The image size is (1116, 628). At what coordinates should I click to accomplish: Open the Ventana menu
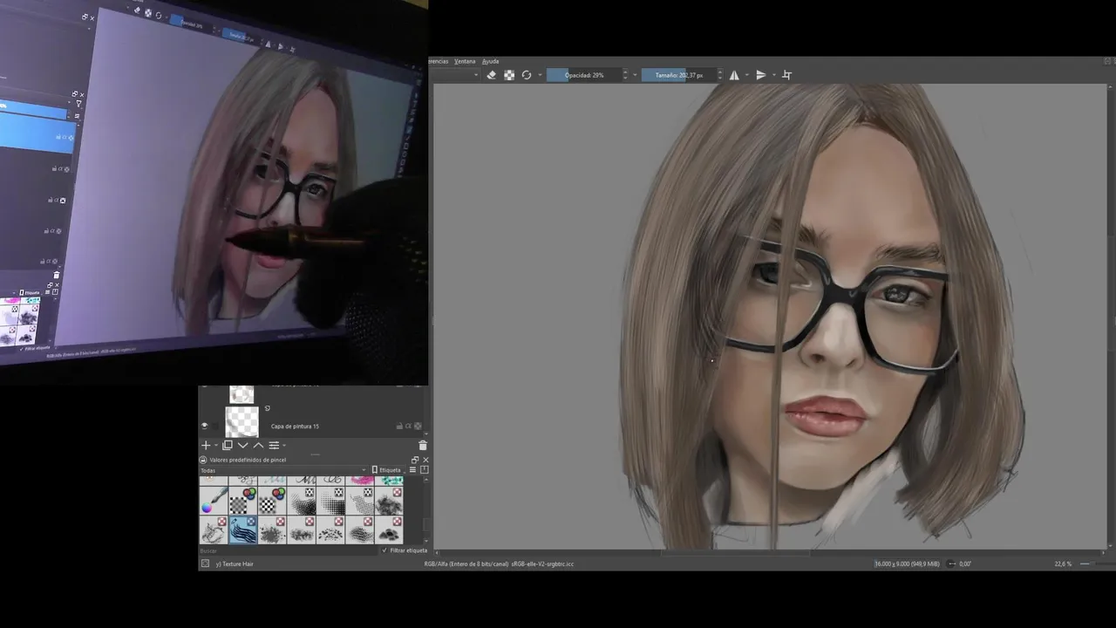pos(465,61)
